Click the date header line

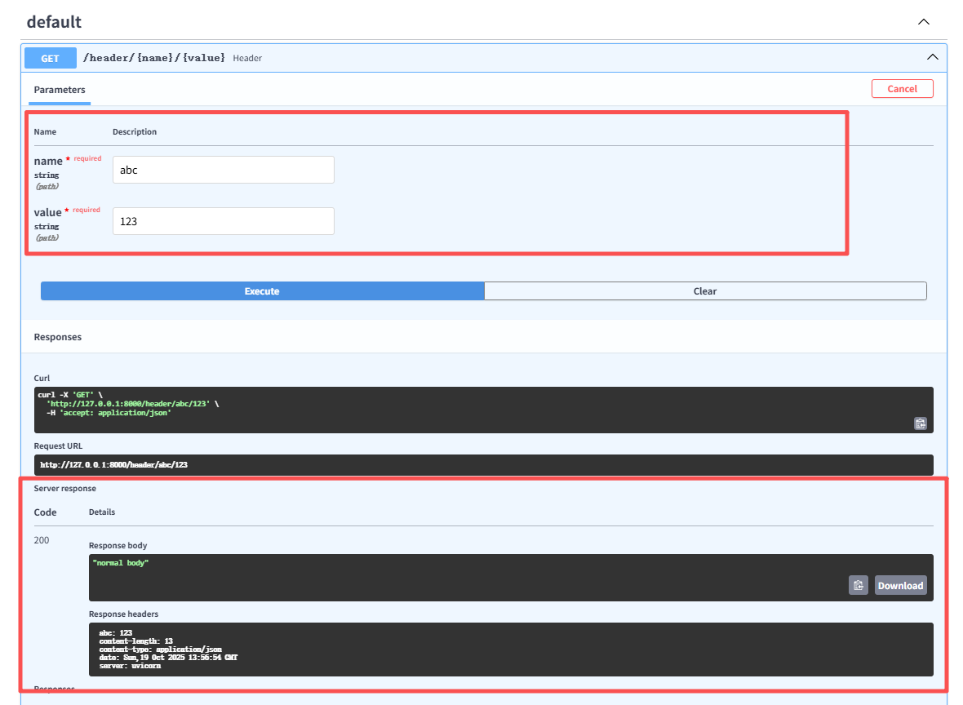click(168, 658)
